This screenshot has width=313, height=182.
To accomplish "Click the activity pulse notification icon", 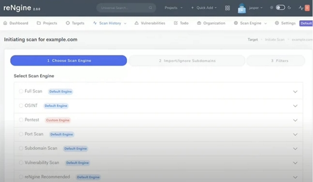I will pos(302,8).
